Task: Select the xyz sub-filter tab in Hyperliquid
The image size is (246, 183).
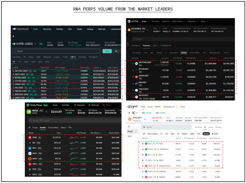Action: [20, 62]
